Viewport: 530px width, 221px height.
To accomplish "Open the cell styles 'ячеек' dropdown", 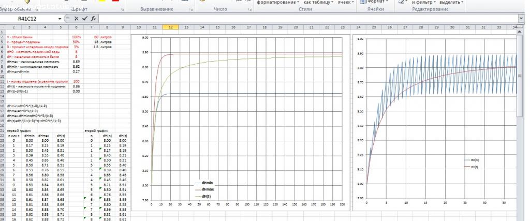I will 346,2.
